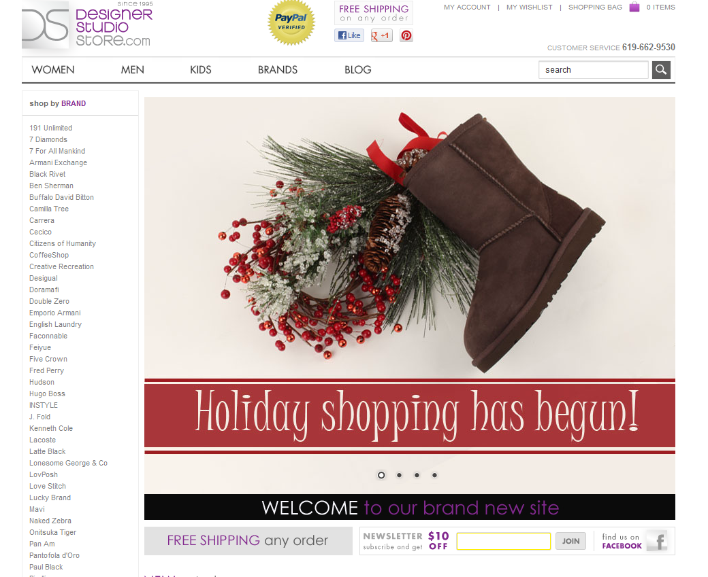The width and height of the screenshot is (708, 577).
Task: Click the Google +1 icon
Action: 381,35
